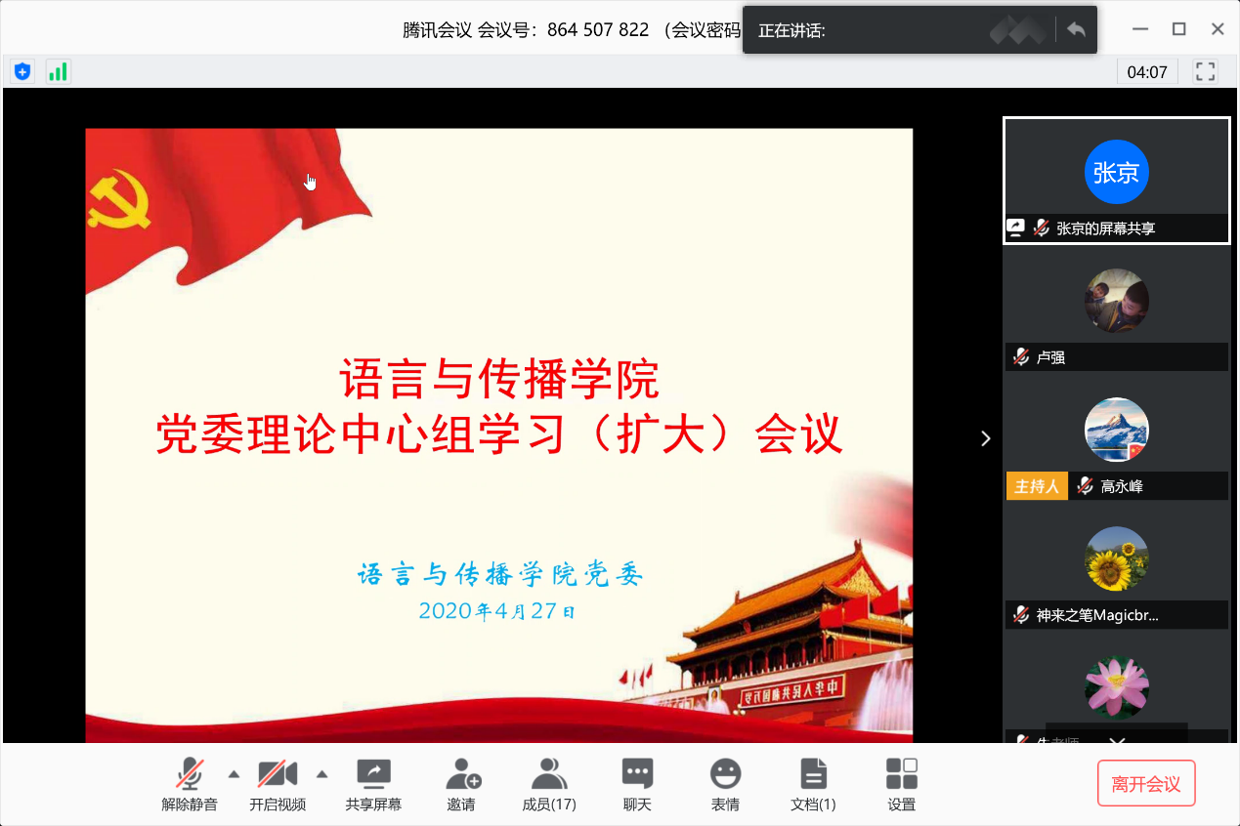Image resolution: width=1240 pixels, height=826 pixels.
Task: Turn on the camera (开启视频)
Action: click(x=278, y=775)
